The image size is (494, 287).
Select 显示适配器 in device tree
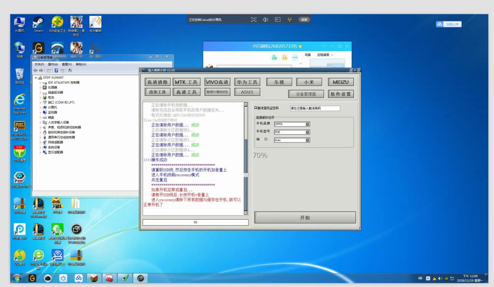click(x=55, y=152)
